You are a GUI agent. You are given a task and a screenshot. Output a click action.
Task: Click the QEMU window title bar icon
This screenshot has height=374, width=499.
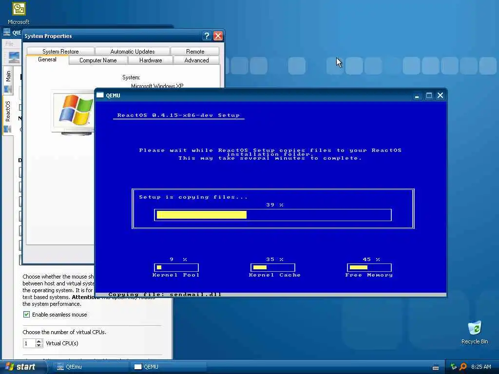point(100,95)
